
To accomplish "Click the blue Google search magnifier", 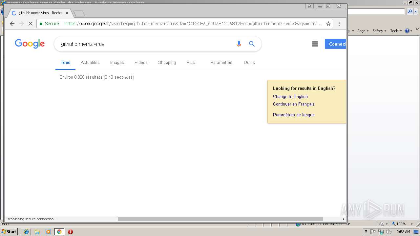I will (x=252, y=44).
